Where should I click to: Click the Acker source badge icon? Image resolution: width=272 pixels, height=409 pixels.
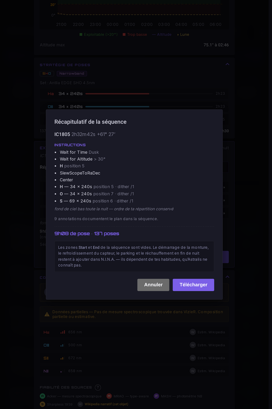point(42,396)
